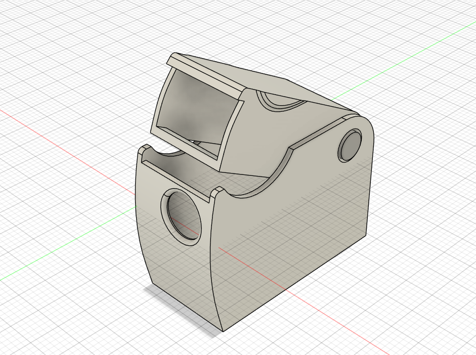
Task: Click empty grid area in top-left corner
Action: 46,36
